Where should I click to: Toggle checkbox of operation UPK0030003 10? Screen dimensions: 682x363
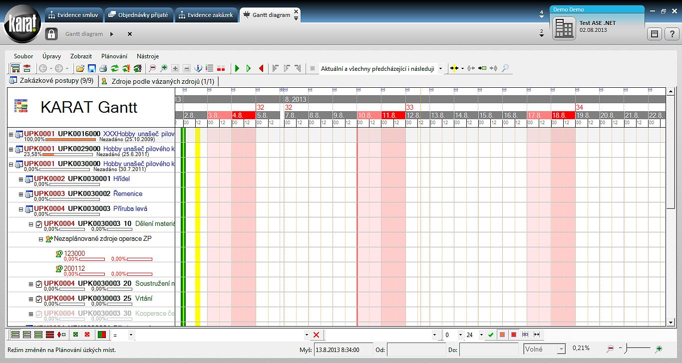point(39,224)
